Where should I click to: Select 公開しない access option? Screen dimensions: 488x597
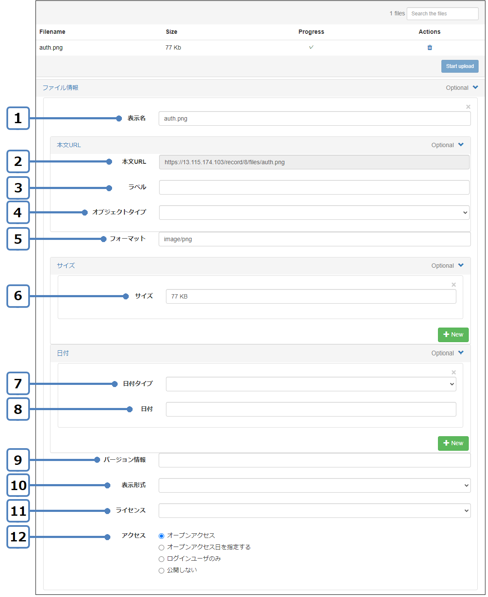click(161, 570)
